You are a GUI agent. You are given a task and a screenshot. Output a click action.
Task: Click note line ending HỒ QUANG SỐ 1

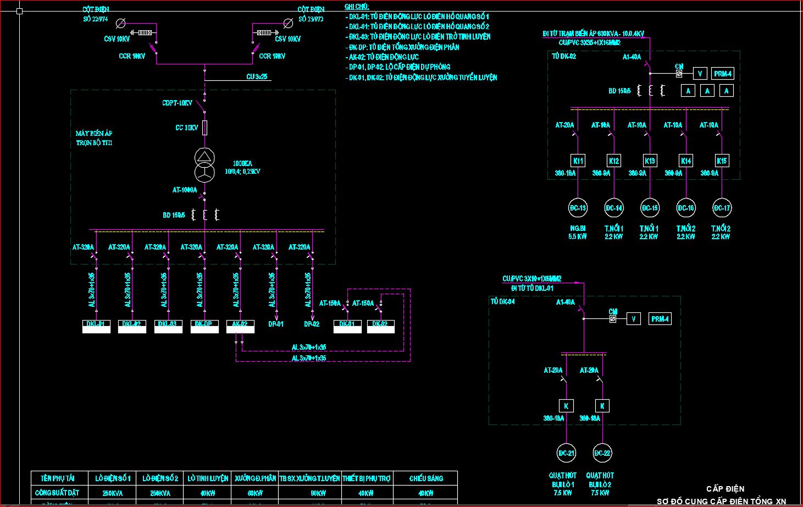[418, 16]
